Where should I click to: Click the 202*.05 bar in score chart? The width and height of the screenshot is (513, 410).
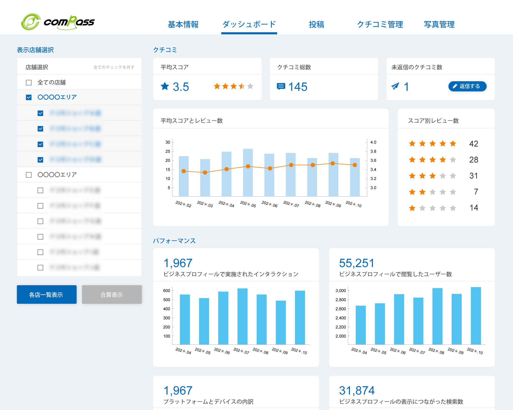pyautogui.click(x=248, y=172)
